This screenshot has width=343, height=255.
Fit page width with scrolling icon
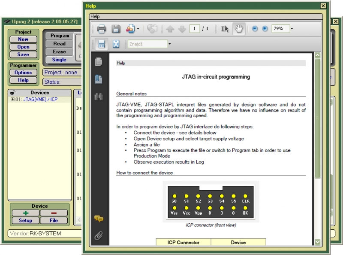coord(102,44)
